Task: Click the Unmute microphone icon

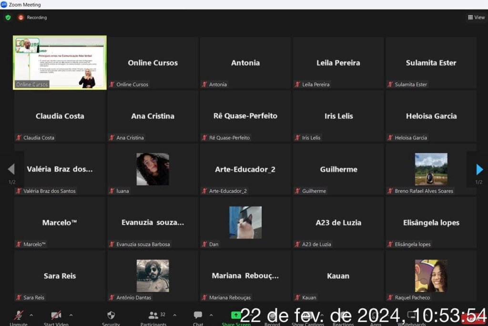Action: pyautogui.click(x=19, y=315)
